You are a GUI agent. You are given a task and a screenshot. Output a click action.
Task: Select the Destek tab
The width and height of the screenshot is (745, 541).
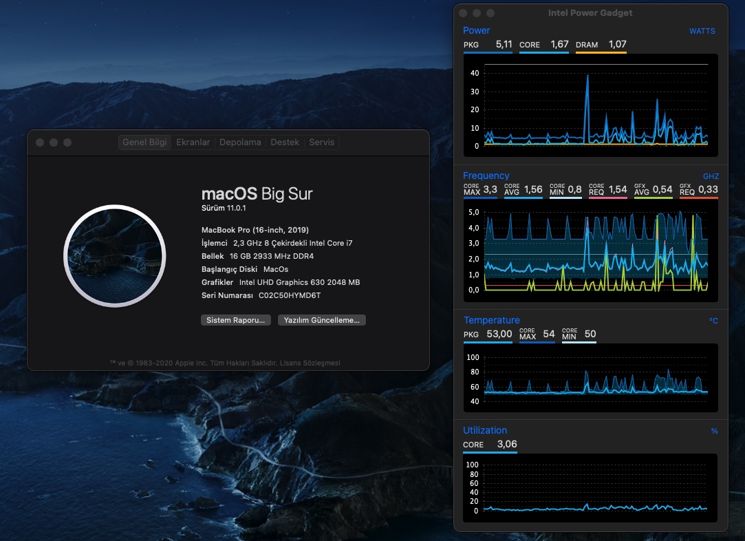click(x=285, y=142)
